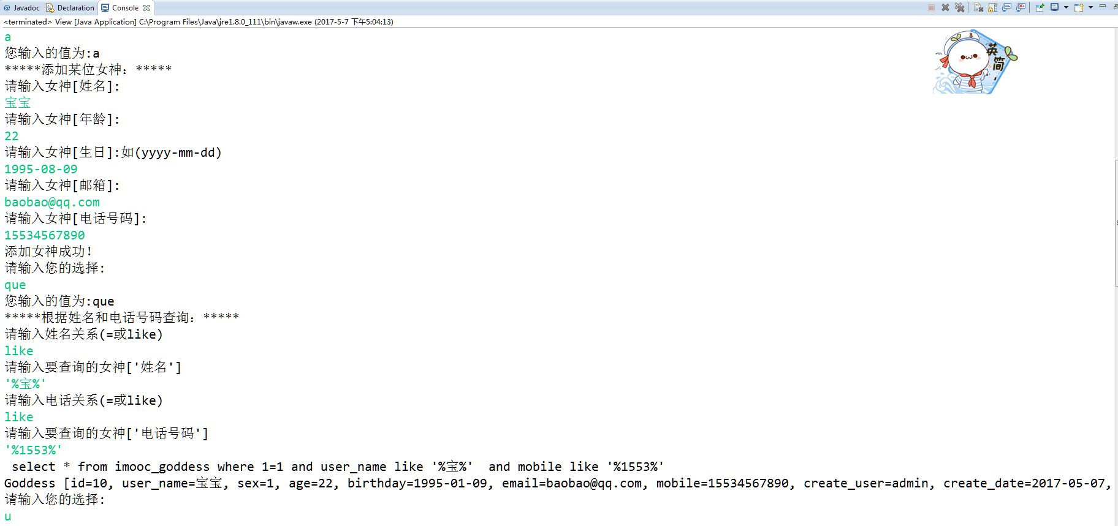Click the '根据姓名和电话号码查询' header line

coord(122,318)
